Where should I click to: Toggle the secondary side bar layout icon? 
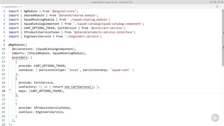coord(218,2)
